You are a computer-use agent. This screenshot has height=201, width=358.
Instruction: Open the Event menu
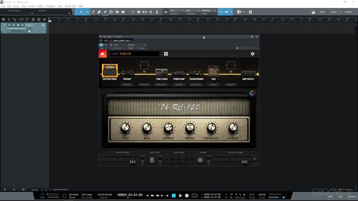(32, 6)
